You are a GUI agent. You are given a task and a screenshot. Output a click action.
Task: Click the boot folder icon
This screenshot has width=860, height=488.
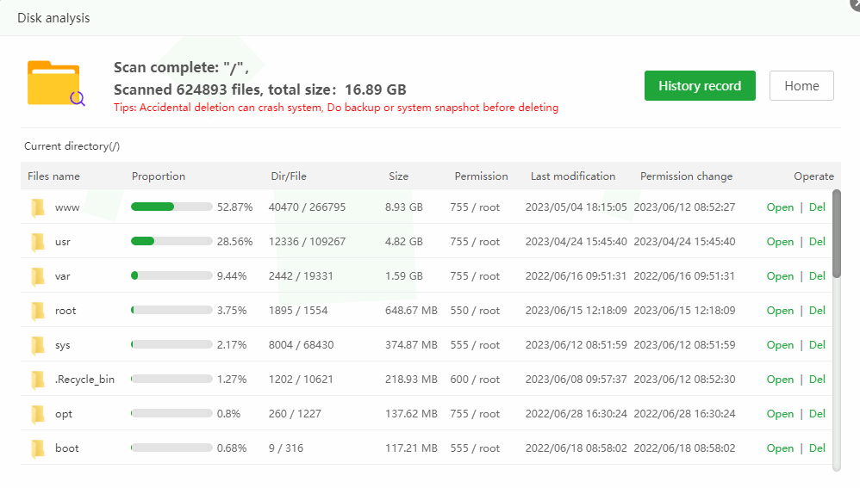(x=37, y=448)
